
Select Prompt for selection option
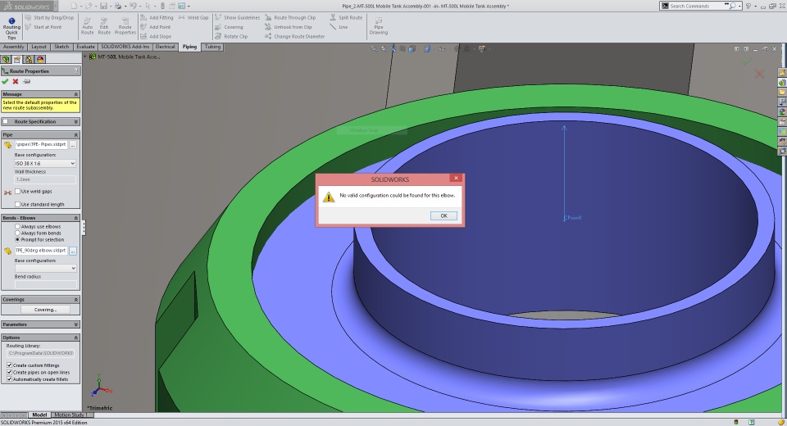(17, 240)
